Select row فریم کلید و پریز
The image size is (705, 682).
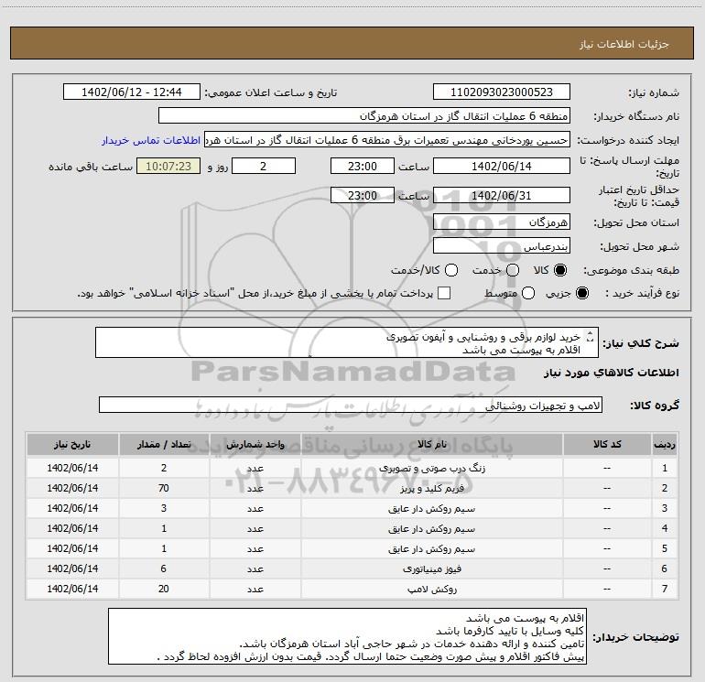point(352,488)
